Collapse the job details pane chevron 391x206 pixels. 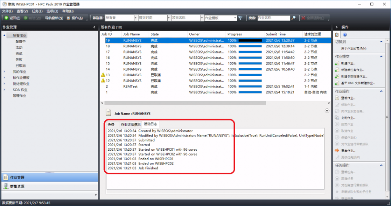click(326, 111)
